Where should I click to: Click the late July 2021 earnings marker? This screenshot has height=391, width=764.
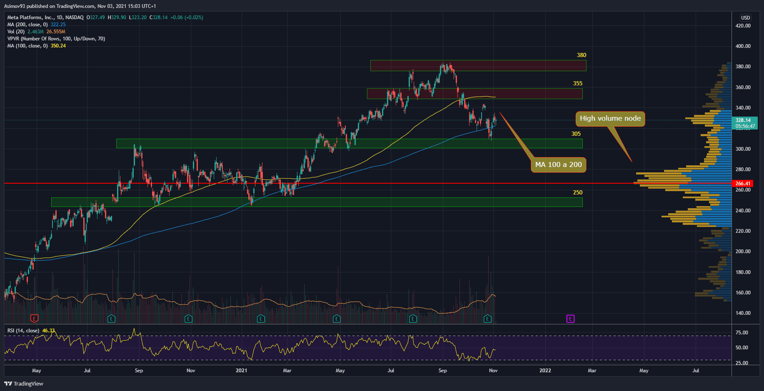click(413, 319)
